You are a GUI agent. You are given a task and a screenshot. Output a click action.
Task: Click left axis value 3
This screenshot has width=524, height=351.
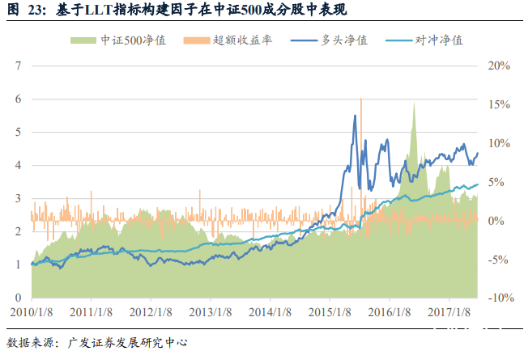pyautogui.click(x=18, y=198)
